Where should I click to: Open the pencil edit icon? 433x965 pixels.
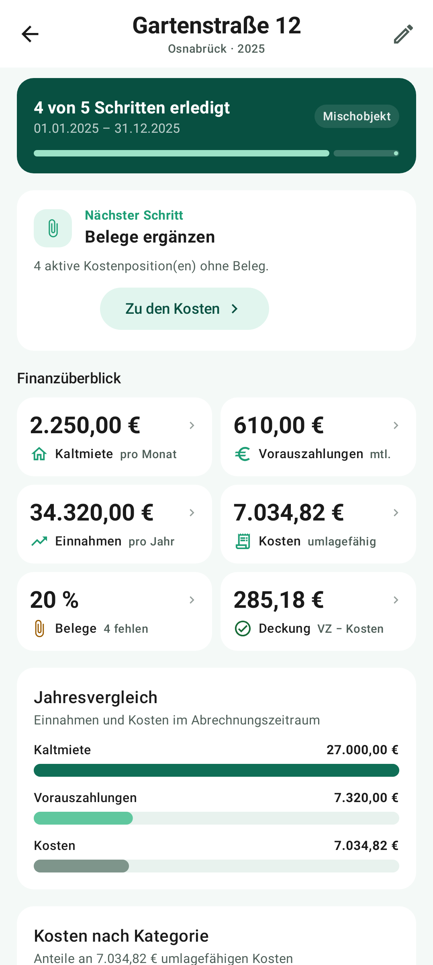tap(403, 34)
